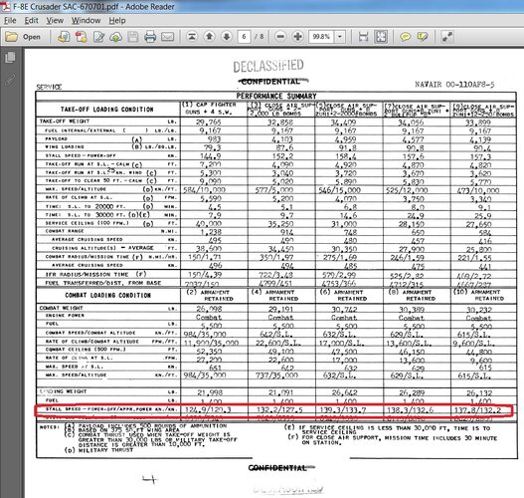Click max speed value 584/10,000
Viewport: 524px width, 498px height.
click(x=205, y=190)
